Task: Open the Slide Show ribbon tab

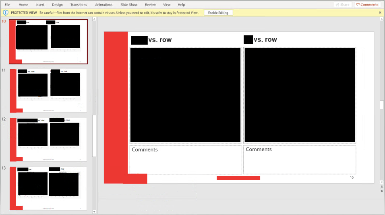Action: coord(129,5)
